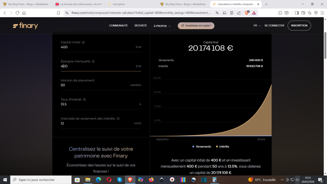The image size is (327, 184).
Task: Open the translate icon in the address bar
Action: pyautogui.click(x=217, y=13)
